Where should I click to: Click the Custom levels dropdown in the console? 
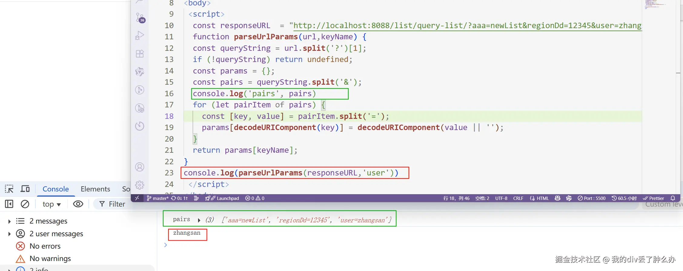663,204
